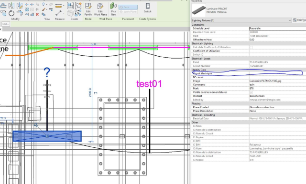306x184 pixels.
Task: Select Face placement option
Action: pos(128,7)
